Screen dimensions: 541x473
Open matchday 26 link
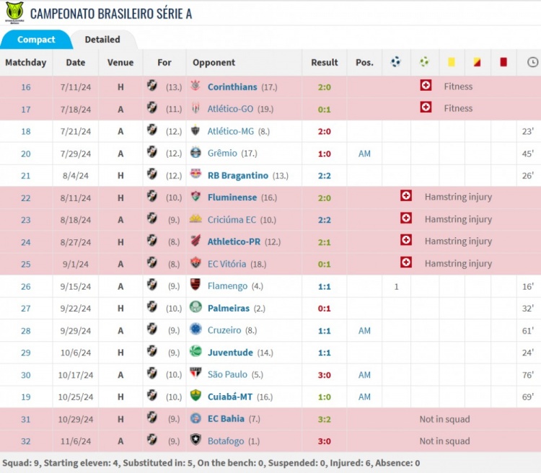click(x=26, y=286)
